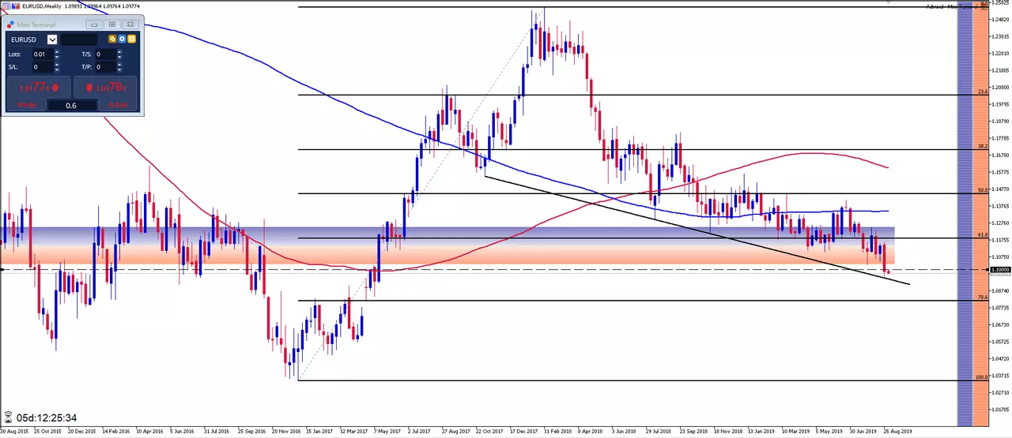The height and width of the screenshot is (438, 1012).
Task: Click the Lots input field showing 0.01
Action: click(43, 54)
